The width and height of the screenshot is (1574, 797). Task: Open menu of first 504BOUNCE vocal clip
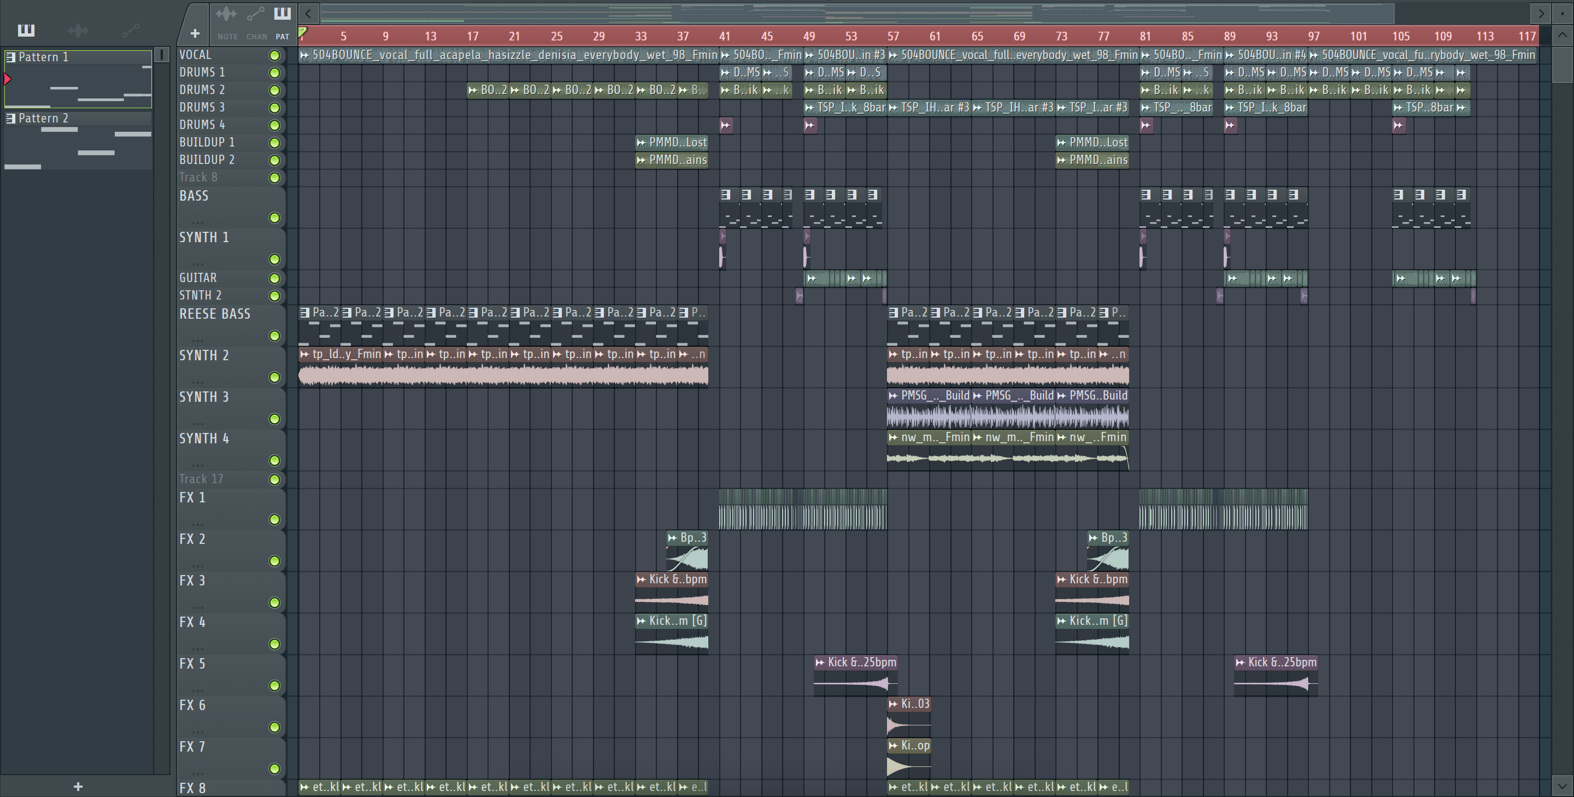tap(304, 55)
